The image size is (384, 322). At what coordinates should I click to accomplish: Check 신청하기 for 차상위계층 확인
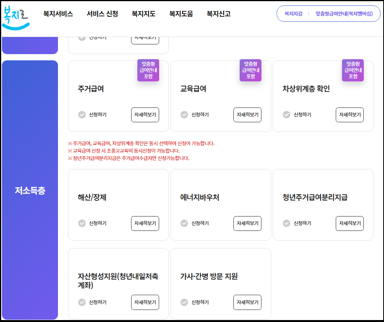click(x=286, y=114)
